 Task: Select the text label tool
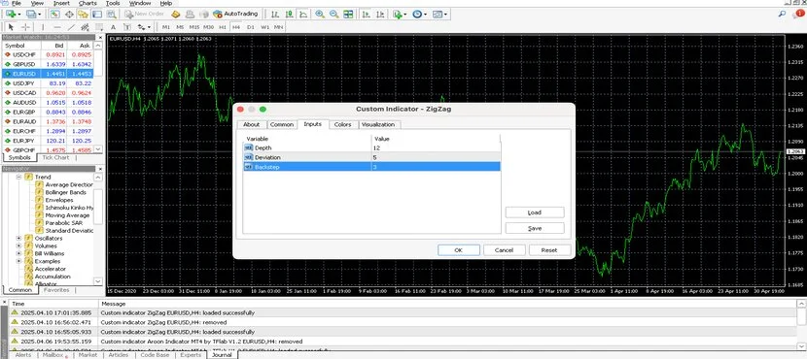[x=127, y=27]
